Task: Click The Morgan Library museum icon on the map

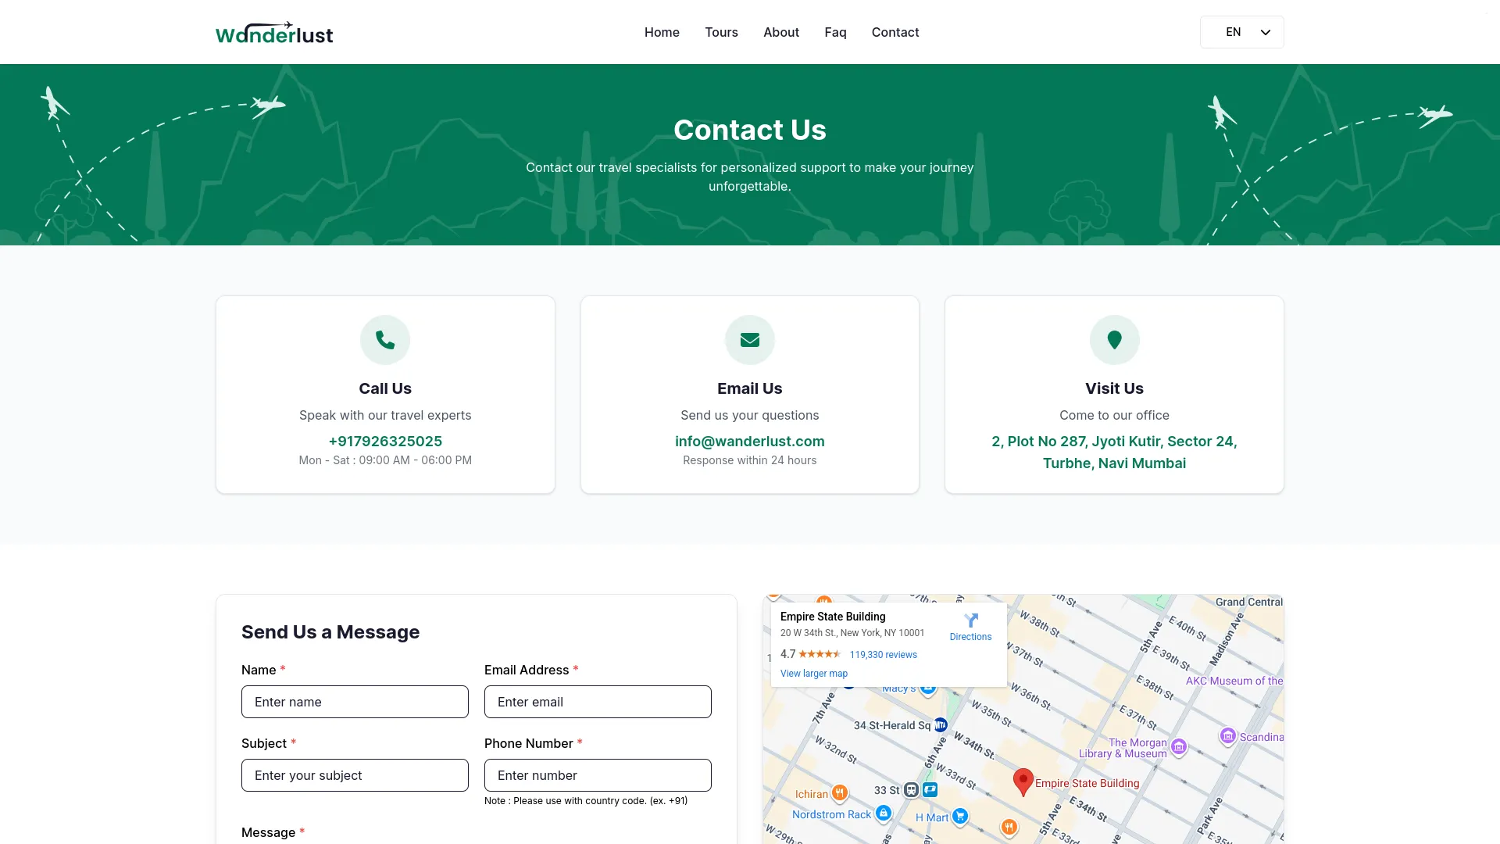Action: tap(1180, 747)
